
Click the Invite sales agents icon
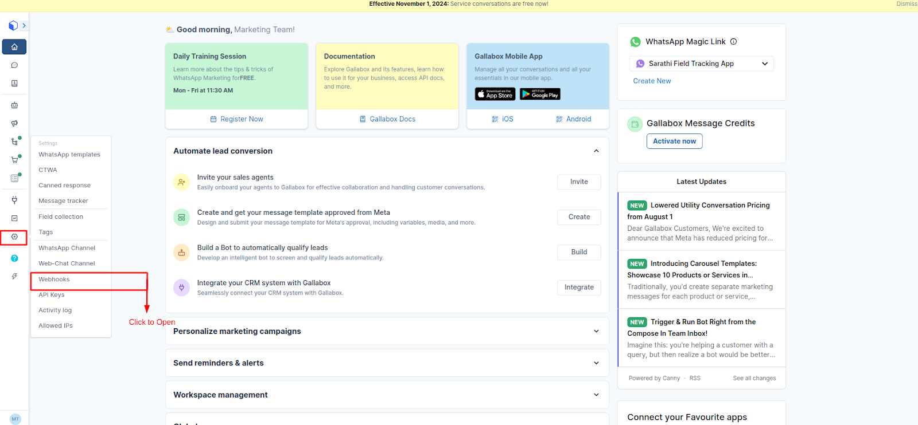[x=181, y=182]
